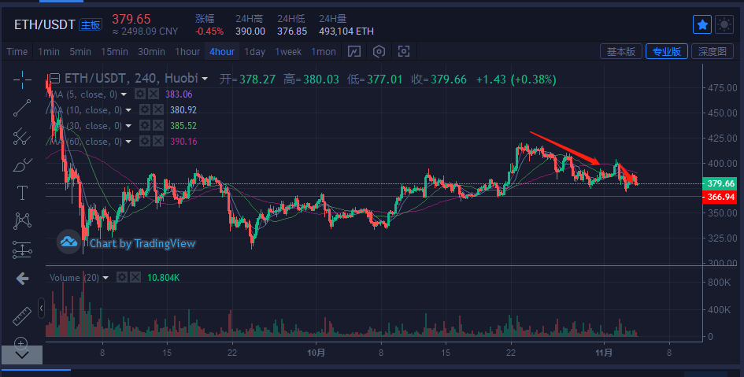Viewport: 744px width, 377px height.
Task: Switch to 专业版 professional chart
Action: click(667, 51)
